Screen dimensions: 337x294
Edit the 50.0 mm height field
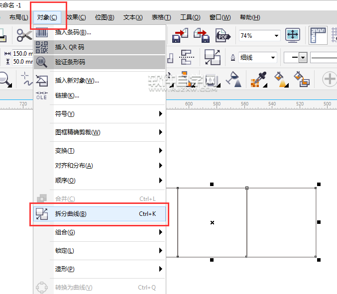(22, 62)
